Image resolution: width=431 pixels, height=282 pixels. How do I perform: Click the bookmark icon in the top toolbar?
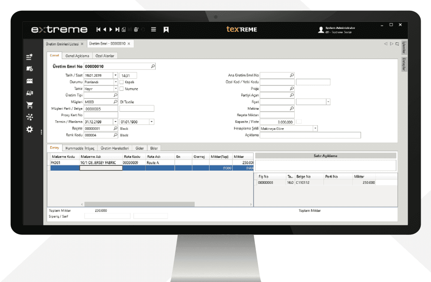point(166,30)
